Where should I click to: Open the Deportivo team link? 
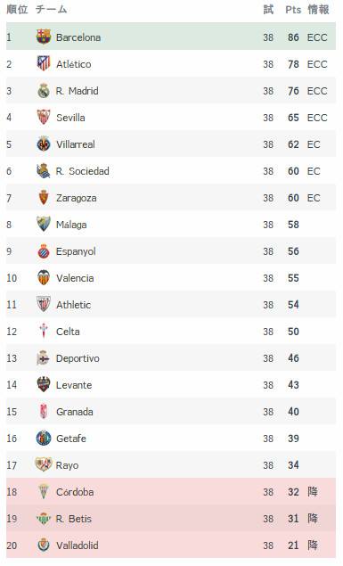click(x=78, y=358)
